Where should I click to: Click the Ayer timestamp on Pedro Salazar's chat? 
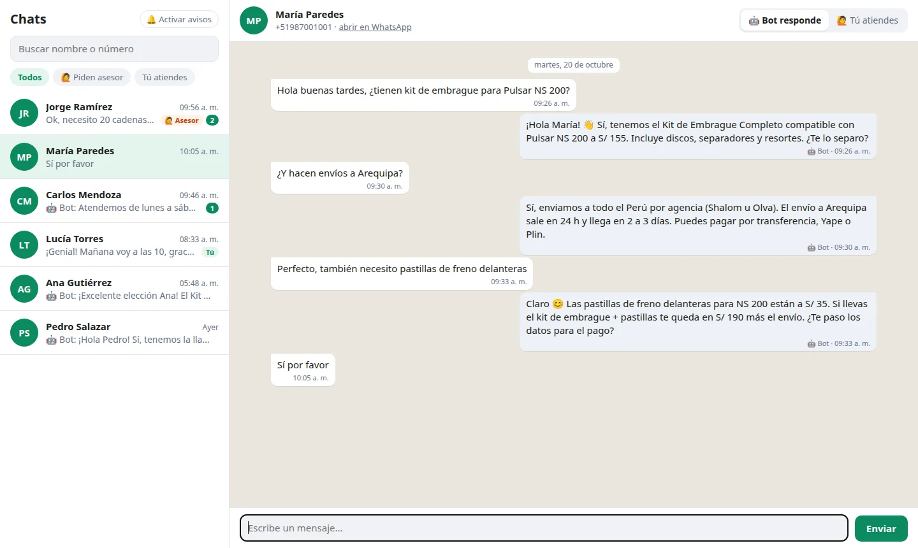(210, 328)
